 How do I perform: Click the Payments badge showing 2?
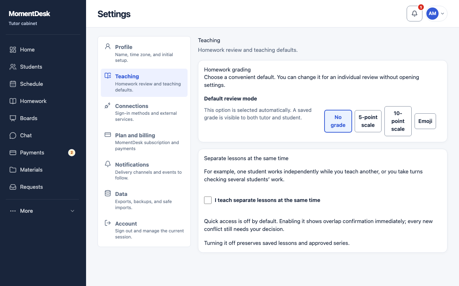72,153
